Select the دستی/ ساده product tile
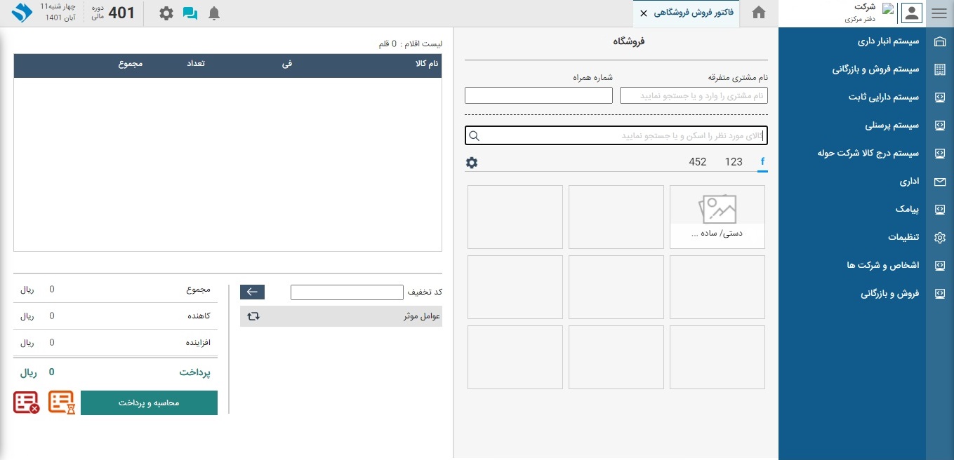 [x=717, y=217]
